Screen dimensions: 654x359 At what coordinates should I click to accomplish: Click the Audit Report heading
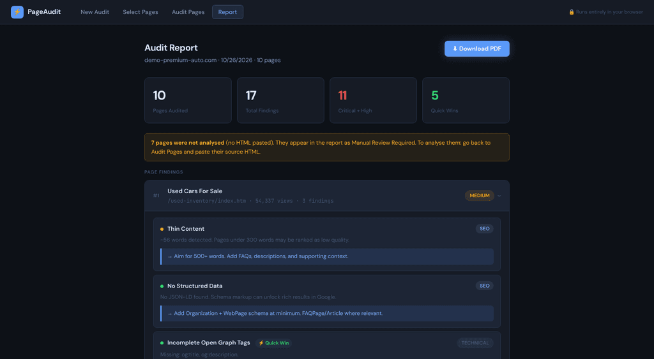(171, 48)
